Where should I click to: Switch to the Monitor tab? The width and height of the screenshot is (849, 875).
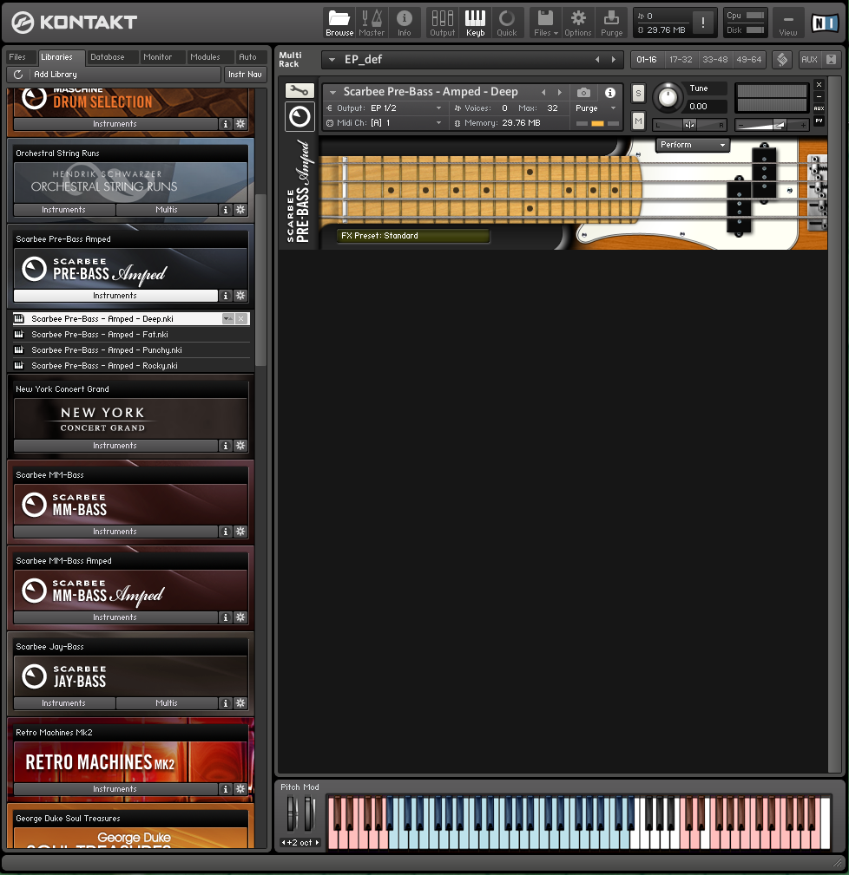(x=157, y=57)
